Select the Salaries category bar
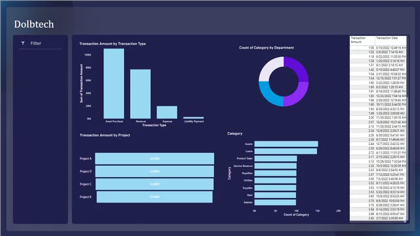 click(275, 203)
